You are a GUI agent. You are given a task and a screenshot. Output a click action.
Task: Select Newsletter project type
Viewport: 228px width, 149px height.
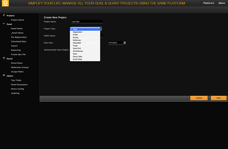77,43
